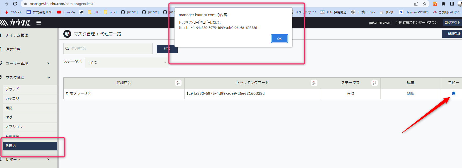Select ブランド in the sidebar submenu
The width and height of the screenshot is (462, 168).
pos(13,89)
